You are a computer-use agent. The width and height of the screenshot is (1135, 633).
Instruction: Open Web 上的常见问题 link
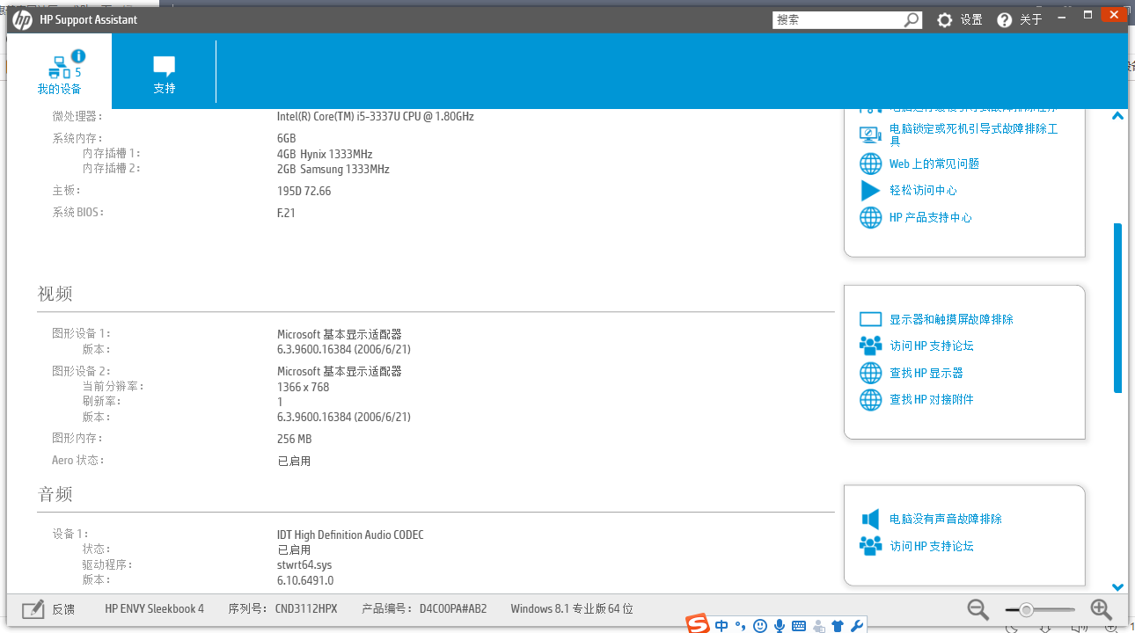click(934, 164)
